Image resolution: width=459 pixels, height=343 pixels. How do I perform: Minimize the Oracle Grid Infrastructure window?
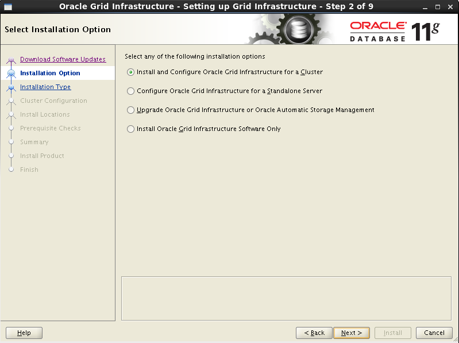point(425,7)
